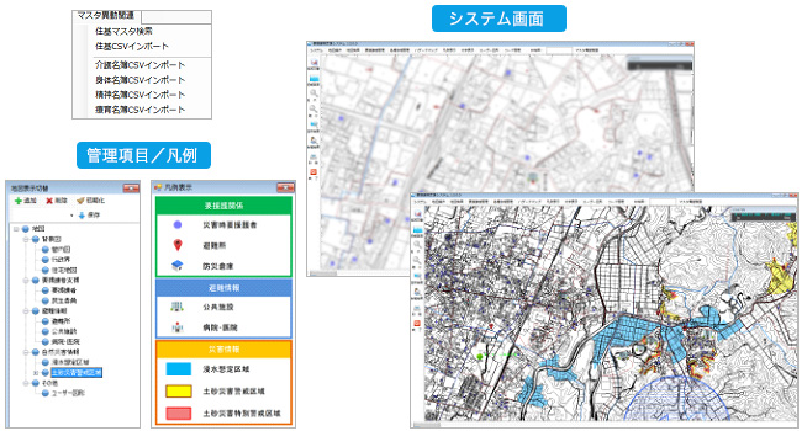Collapse the root 地図 tree node

[x=16, y=229]
